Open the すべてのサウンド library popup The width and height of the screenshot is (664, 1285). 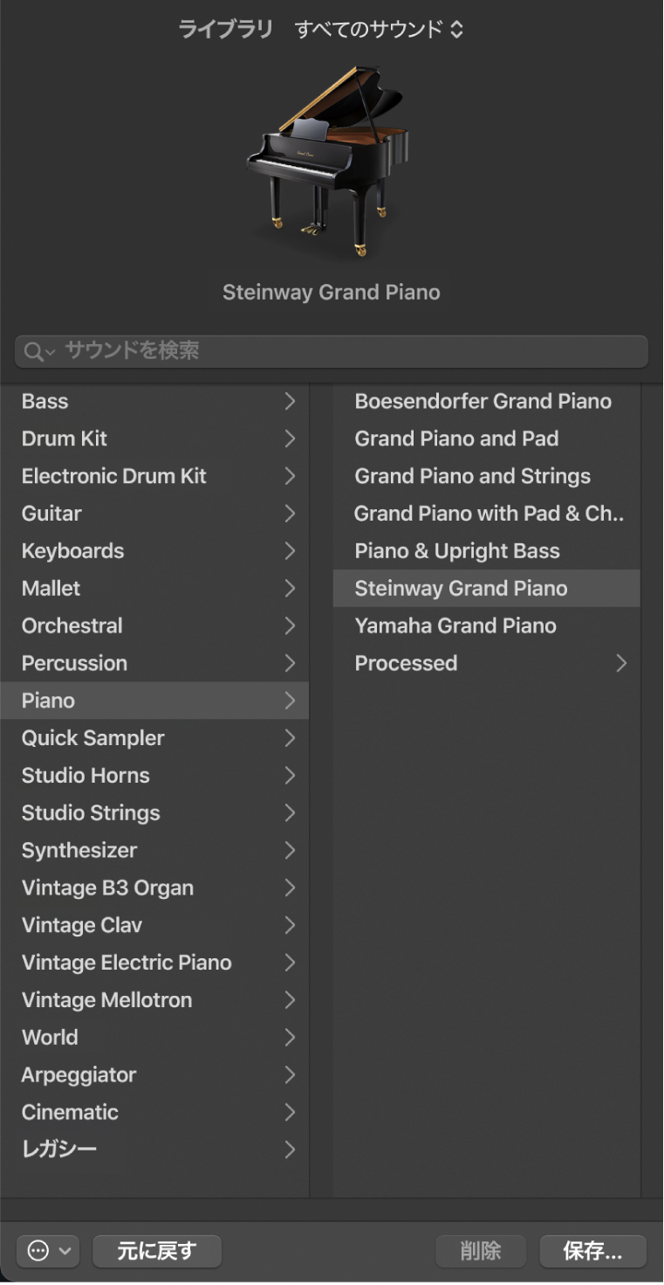coord(380,30)
